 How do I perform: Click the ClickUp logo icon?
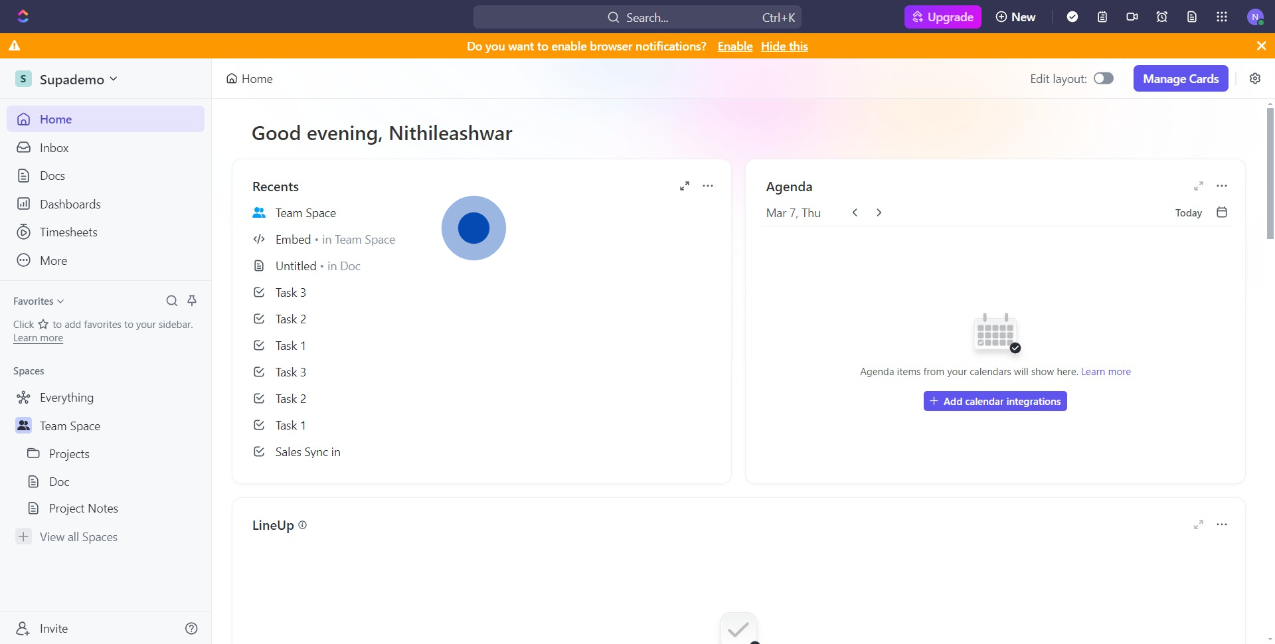tap(23, 17)
